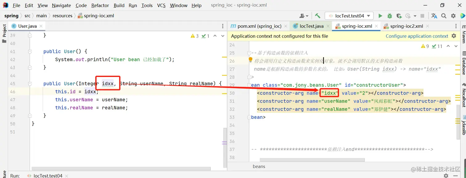Open run configuration dropdown IocTest.test04

click(349, 16)
